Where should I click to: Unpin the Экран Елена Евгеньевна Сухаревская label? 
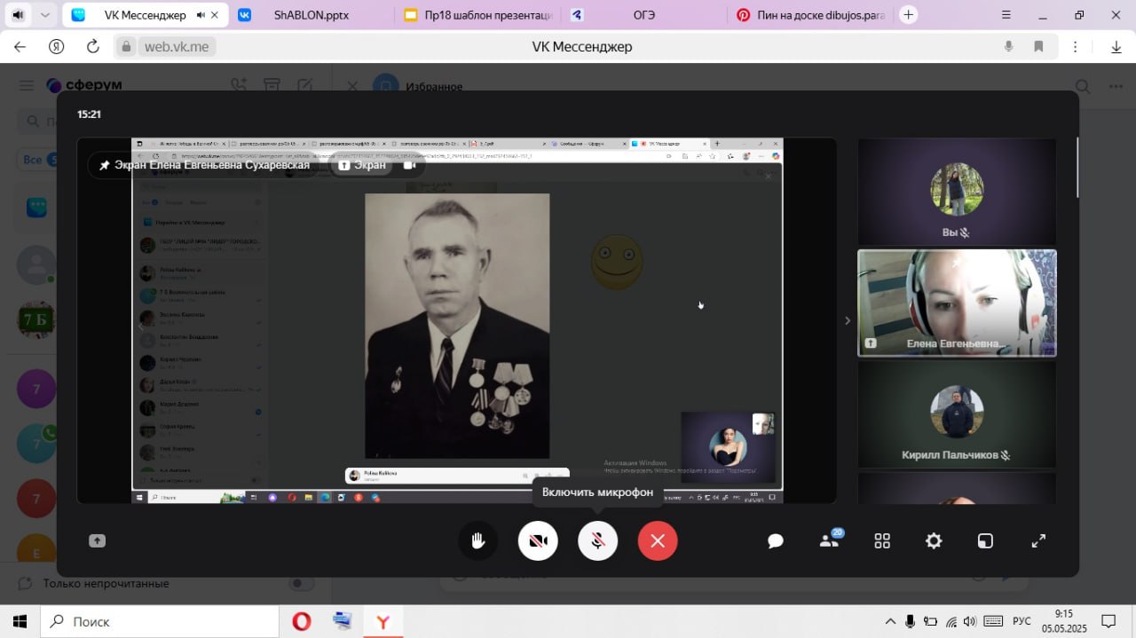pos(105,165)
